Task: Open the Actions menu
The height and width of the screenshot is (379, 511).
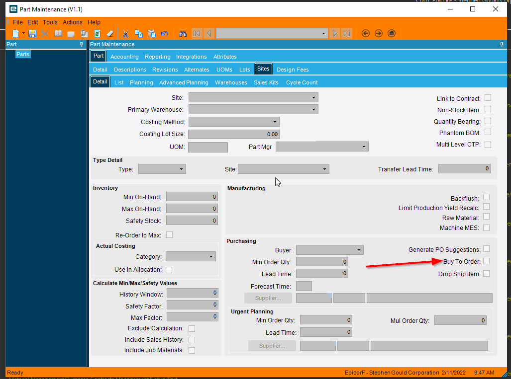Action: click(x=72, y=22)
